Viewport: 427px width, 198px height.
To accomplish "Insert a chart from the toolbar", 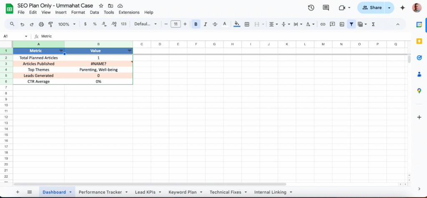I will pyautogui.click(x=342, y=24).
